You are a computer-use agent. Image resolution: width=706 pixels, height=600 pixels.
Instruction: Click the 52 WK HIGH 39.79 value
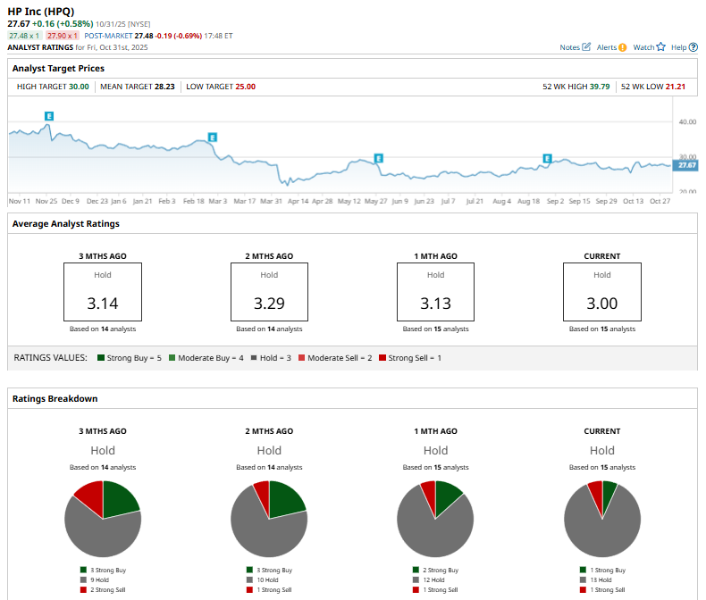pyautogui.click(x=600, y=87)
